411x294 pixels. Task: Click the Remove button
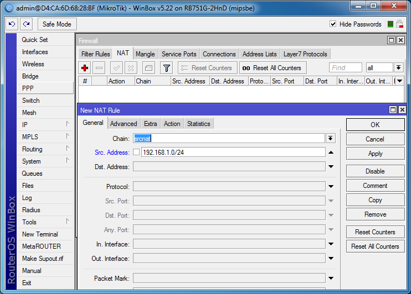click(375, 214)
